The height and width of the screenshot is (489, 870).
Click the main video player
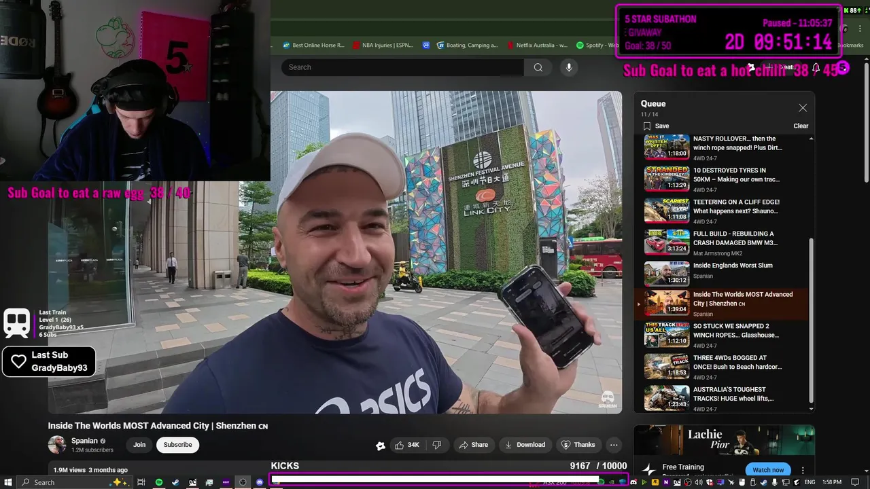334,252
